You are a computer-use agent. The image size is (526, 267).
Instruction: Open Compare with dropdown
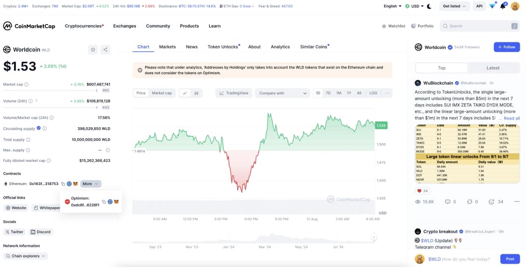click(283, 93)
